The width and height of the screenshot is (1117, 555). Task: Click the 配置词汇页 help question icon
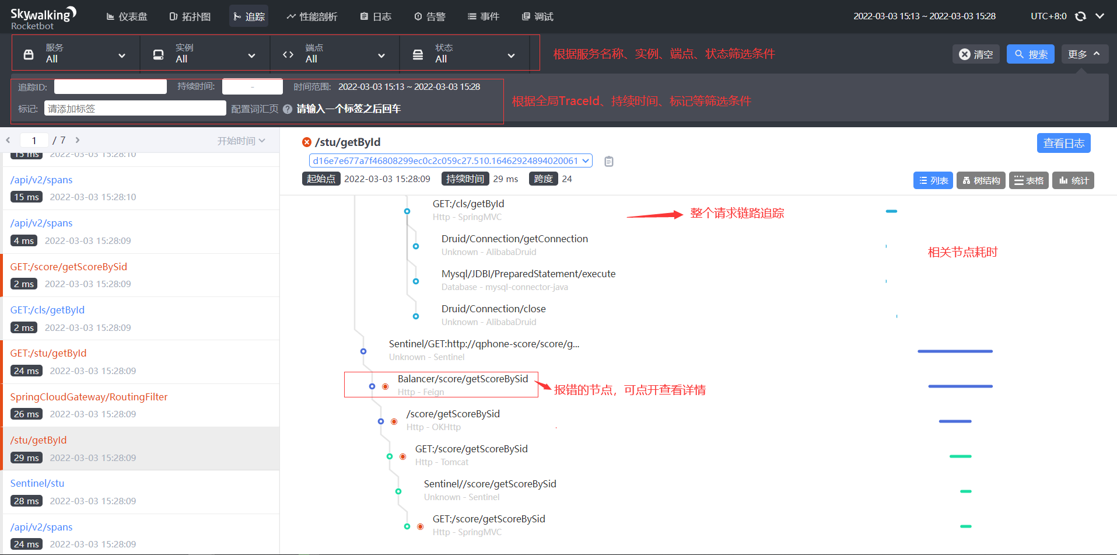coord(287,109)
